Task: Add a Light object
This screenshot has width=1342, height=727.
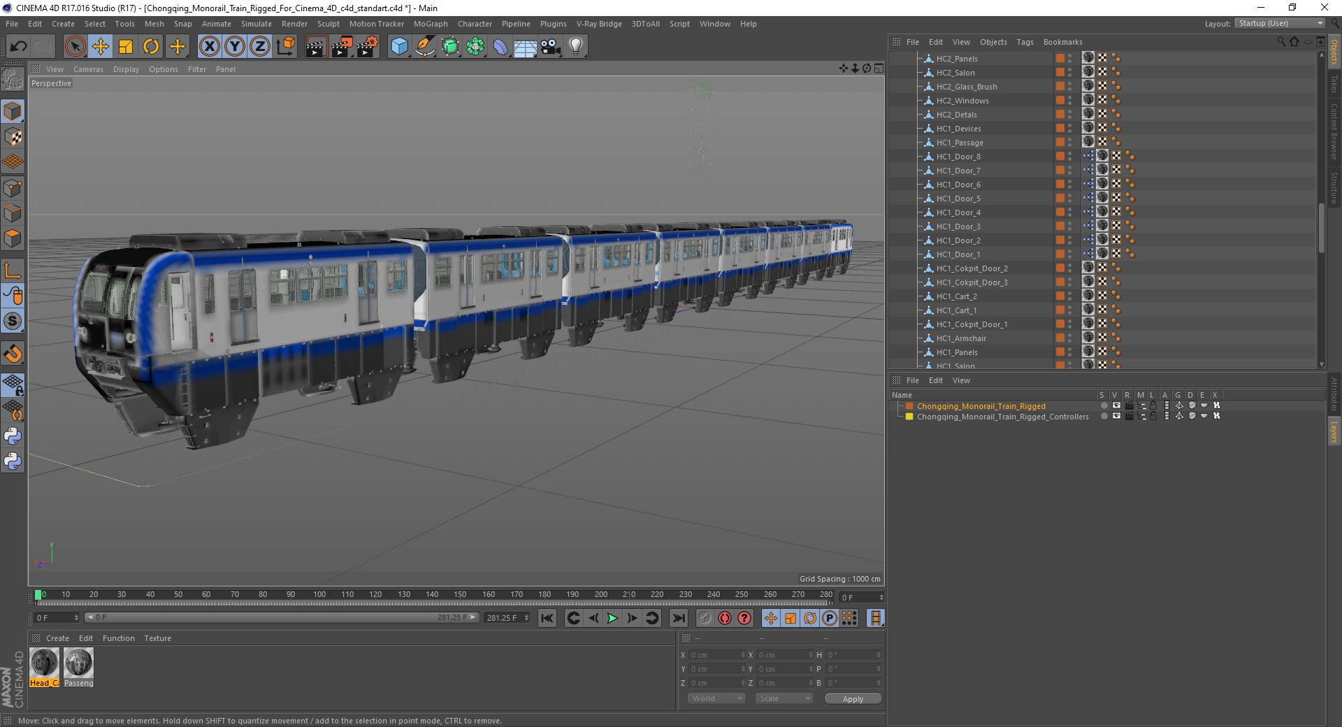Action: [576, 47]
